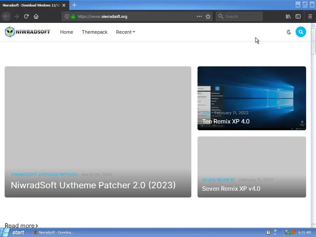Open the Firefox hamburger menu

point(310,16)
